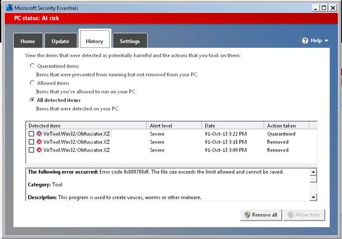Click the details pane scroll up arrow
342x239 pixels.
(x=313, y=172)
